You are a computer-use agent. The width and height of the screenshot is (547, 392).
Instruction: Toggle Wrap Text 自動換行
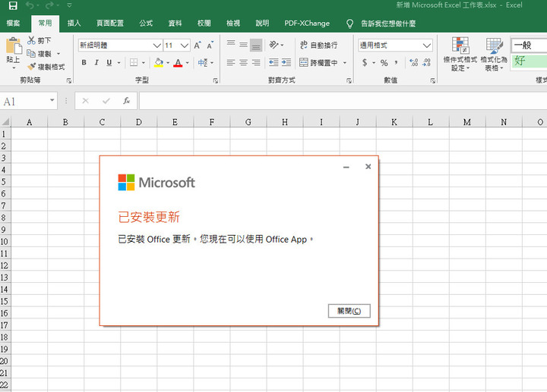[x=318, y=45]
